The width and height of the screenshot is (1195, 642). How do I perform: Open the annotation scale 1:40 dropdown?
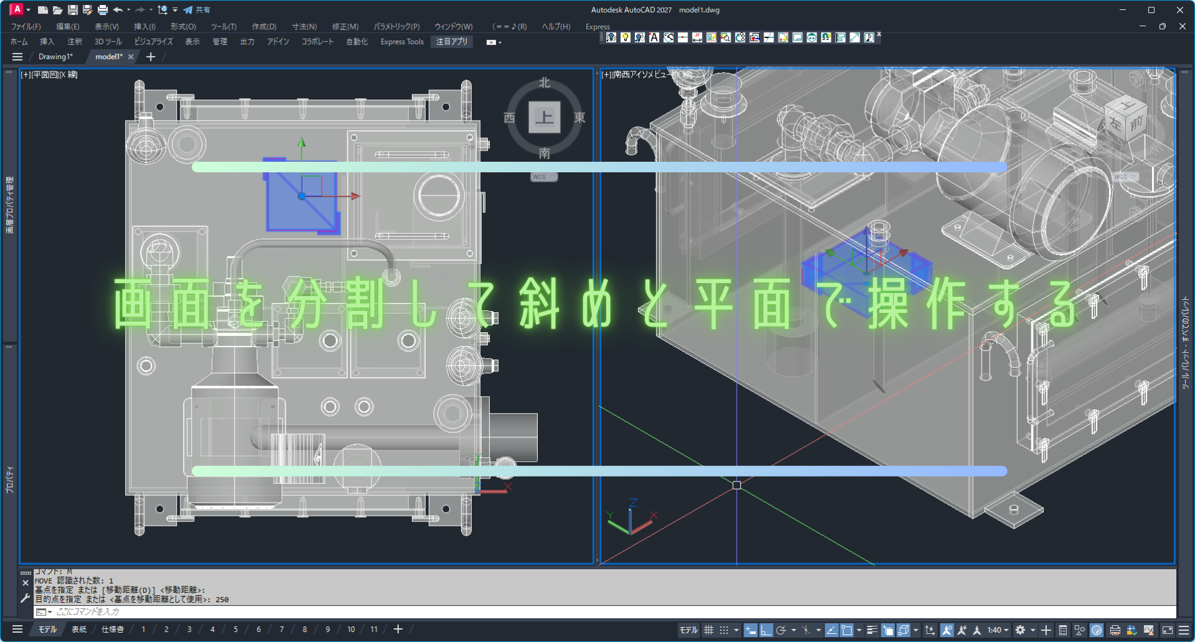click(998, 630)
